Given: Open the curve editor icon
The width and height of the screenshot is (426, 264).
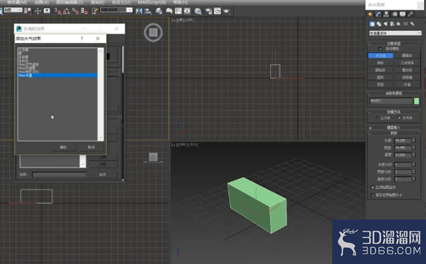Looking at the screenshot, I should coord(178,11).
